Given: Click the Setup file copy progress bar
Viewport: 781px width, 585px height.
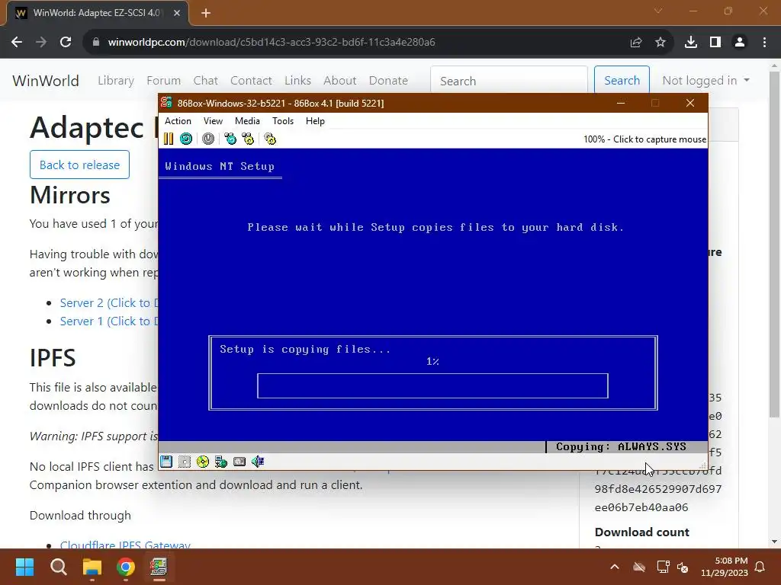Looking at the screenshot, I should point(433,386).
